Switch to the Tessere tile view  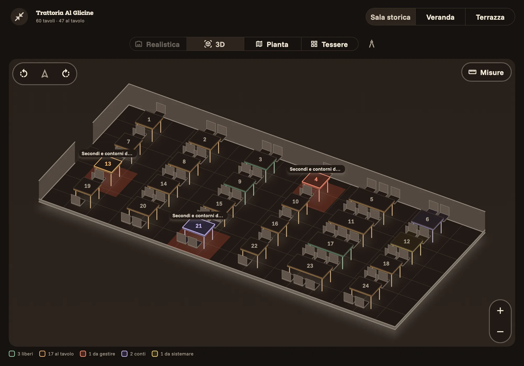[330, 44]
